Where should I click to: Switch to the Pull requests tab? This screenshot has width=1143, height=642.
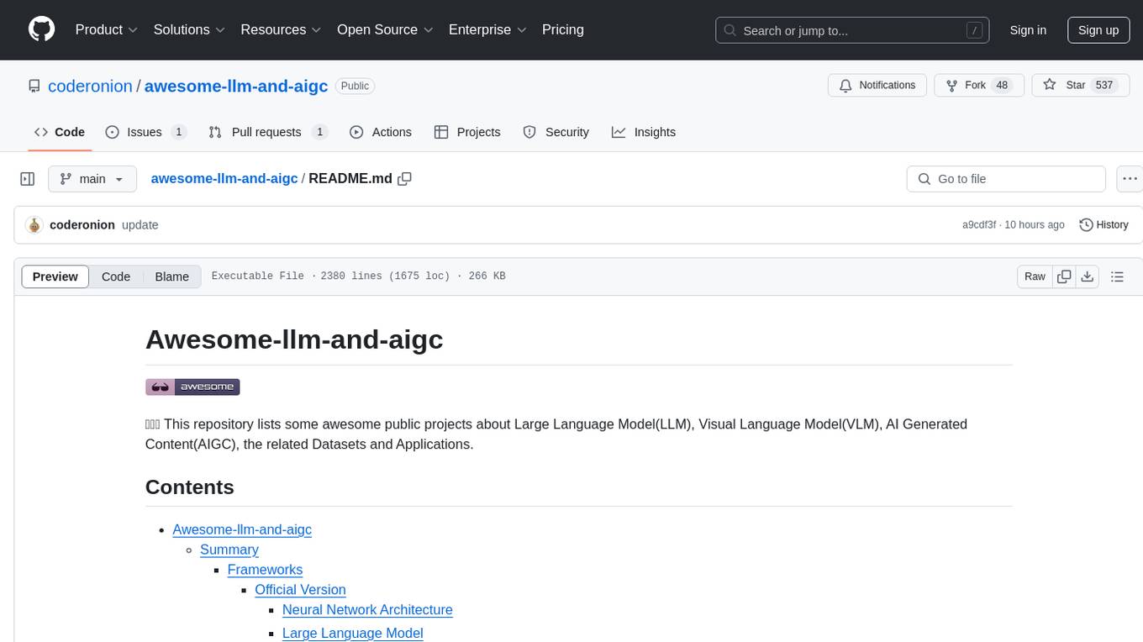[x=268, y=132]
